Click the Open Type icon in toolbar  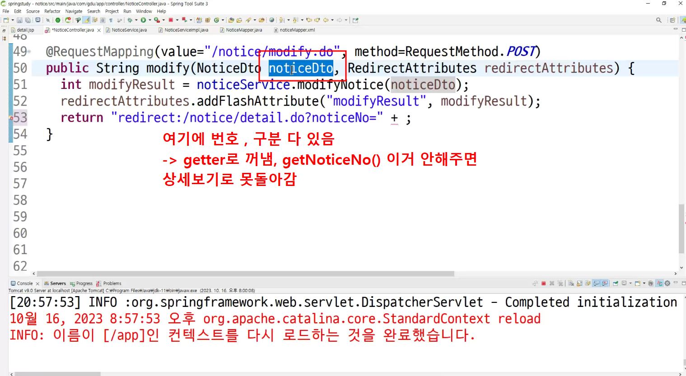231,20
